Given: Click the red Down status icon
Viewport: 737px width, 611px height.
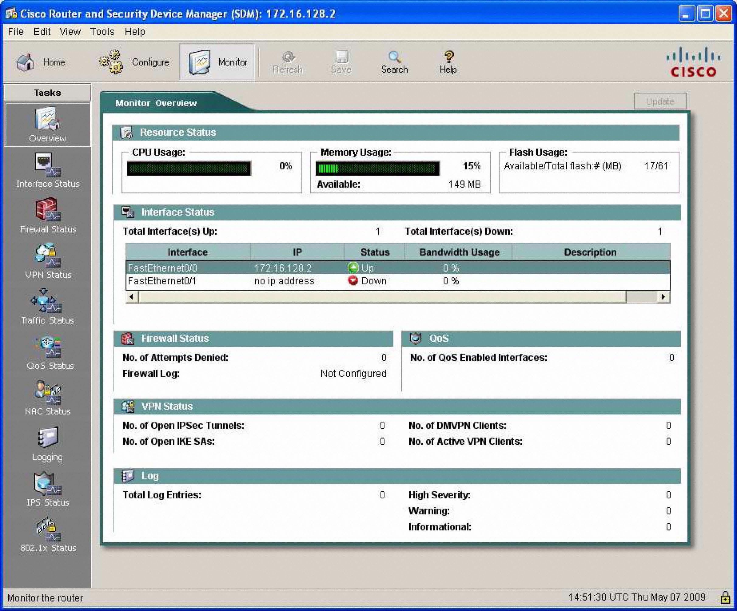Looking at the screenshot, I should point(353,281).
